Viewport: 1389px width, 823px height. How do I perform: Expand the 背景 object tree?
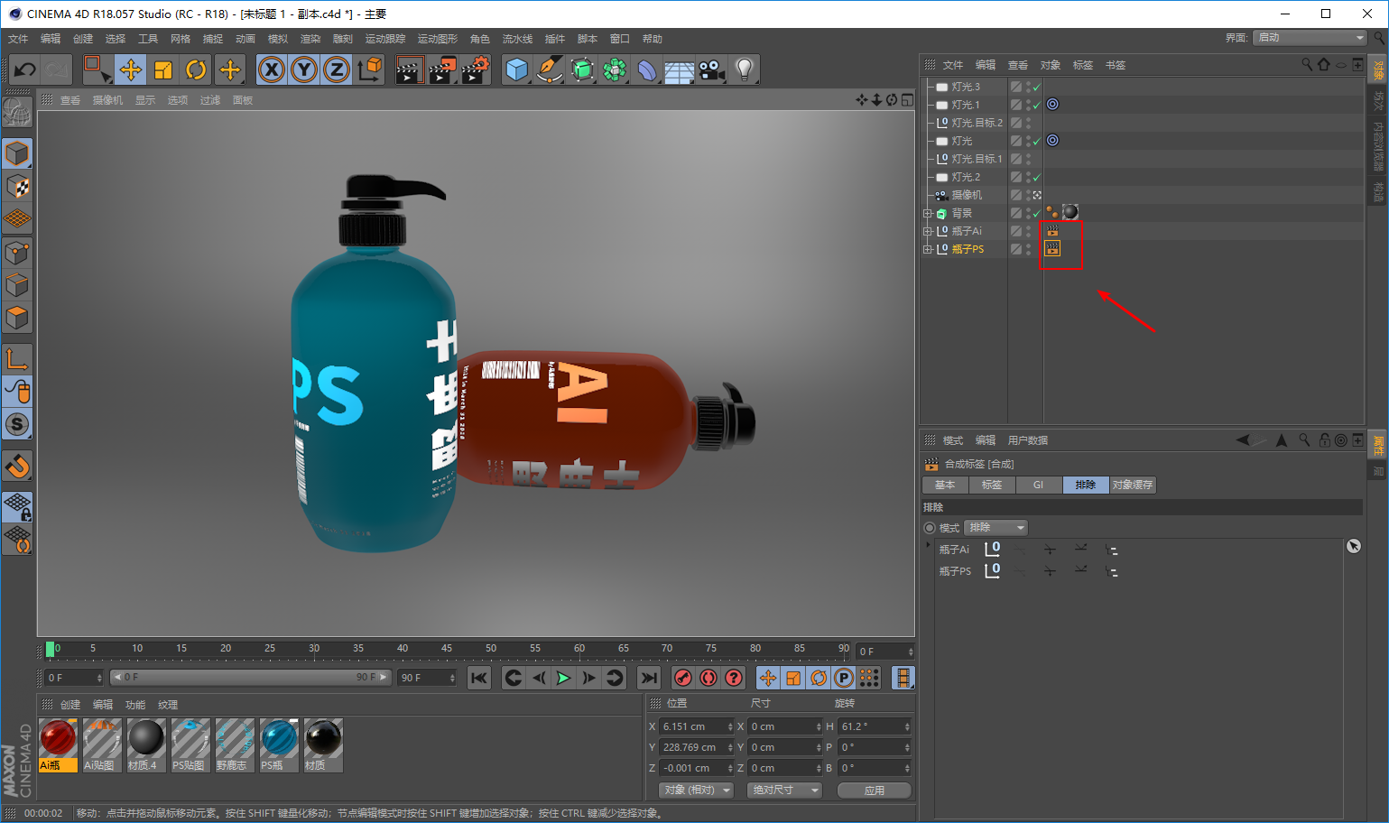tap(927, 213)
